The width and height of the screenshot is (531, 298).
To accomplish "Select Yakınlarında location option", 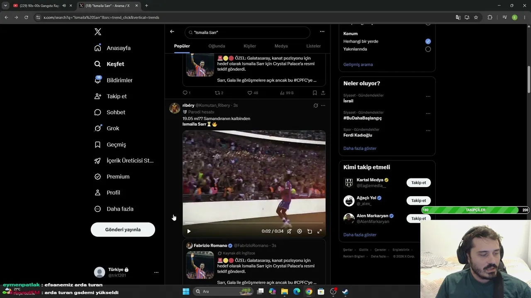I will pos(428,49).
